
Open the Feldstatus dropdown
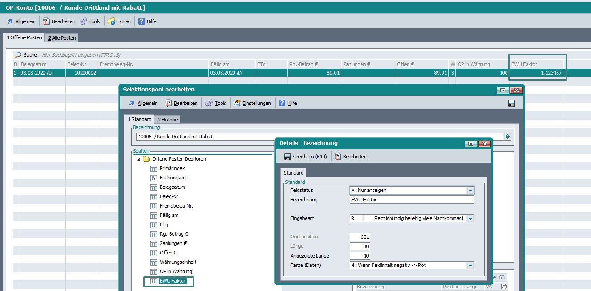click(470, 190)
